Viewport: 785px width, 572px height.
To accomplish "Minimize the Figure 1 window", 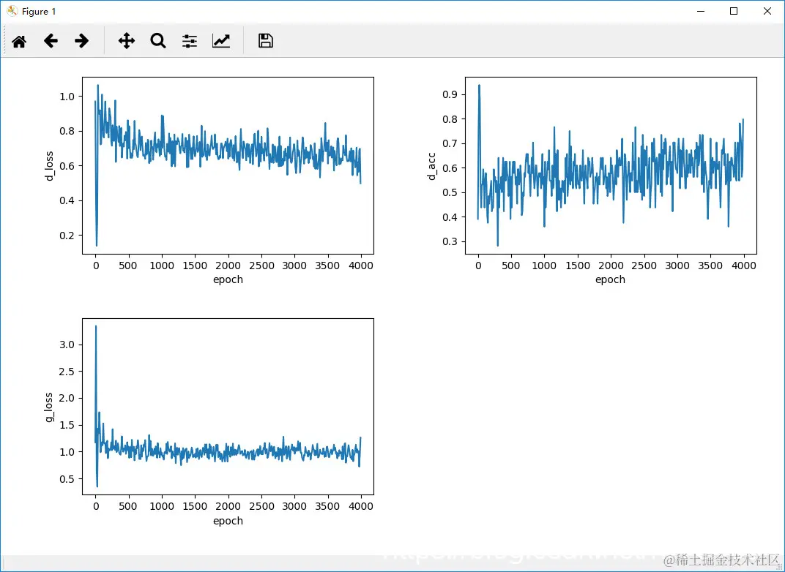I will click(x=700, y=11).
